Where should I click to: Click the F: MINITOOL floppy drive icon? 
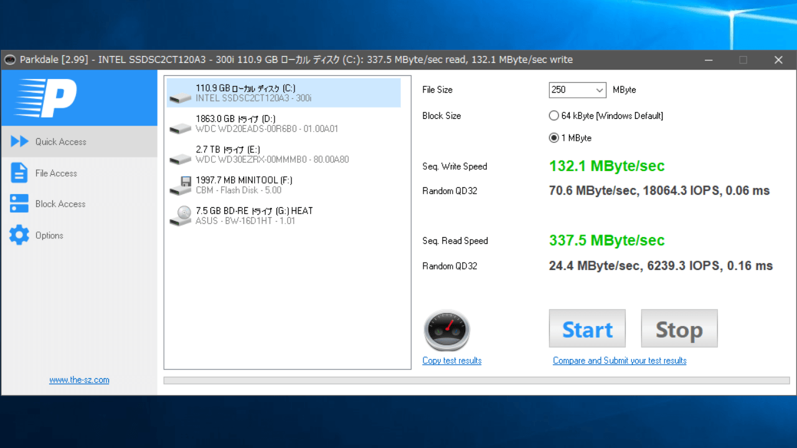point(181,185)
